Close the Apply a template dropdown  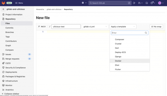(x=123, y=27)
